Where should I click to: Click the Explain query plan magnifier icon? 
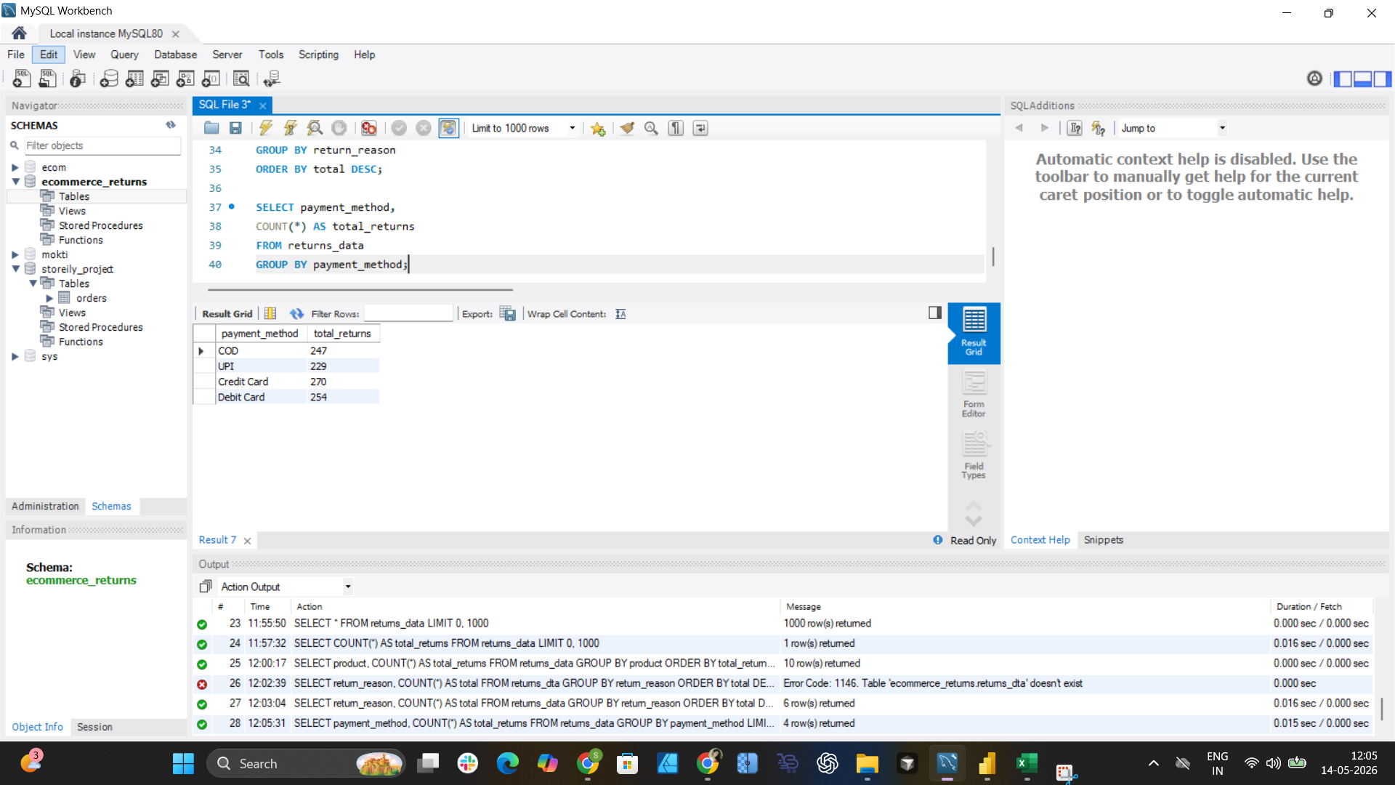[x=315, y=128]
